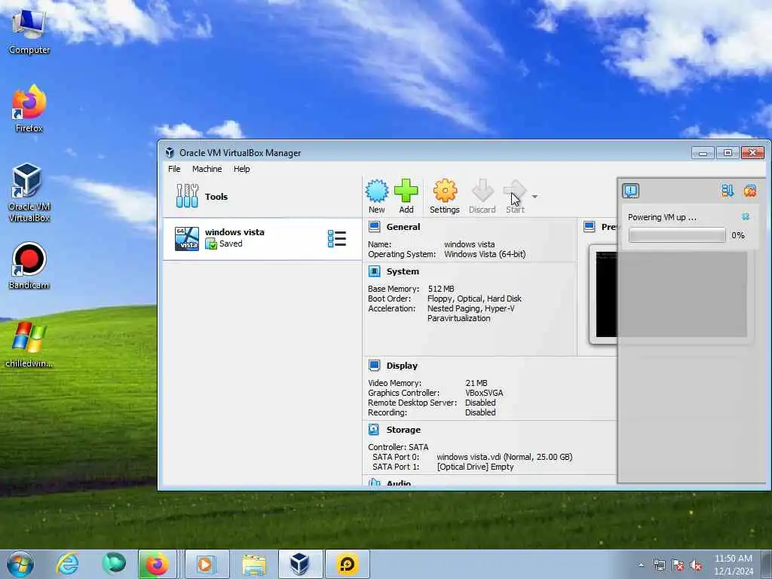
Task: Select the Tools entry in the sidebar
Action: click(262, 197)
